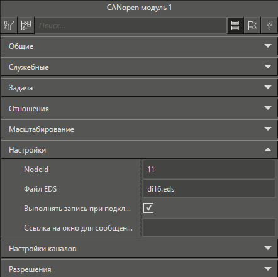Image resolution: width=278 pixels, height=277 pixels.
Task: Select the Файл EDS property label
Action: point(40,189)
